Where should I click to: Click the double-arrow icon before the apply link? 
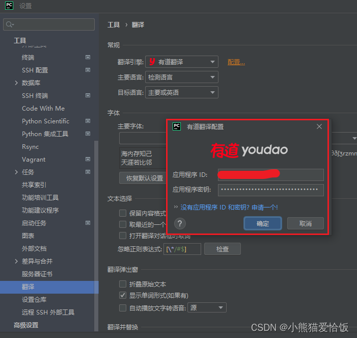point(176,207)
